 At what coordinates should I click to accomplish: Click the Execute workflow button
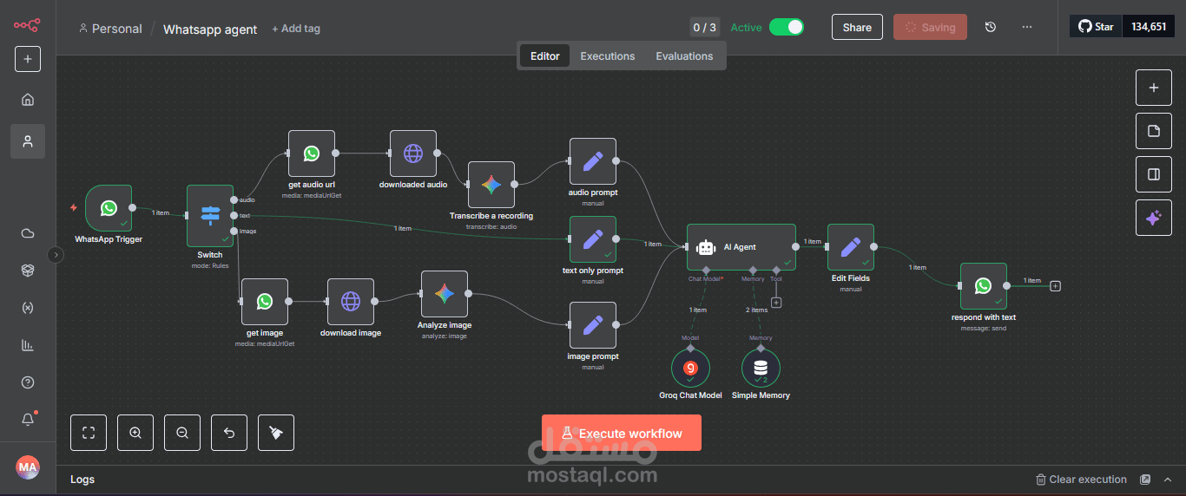point(621,434)
